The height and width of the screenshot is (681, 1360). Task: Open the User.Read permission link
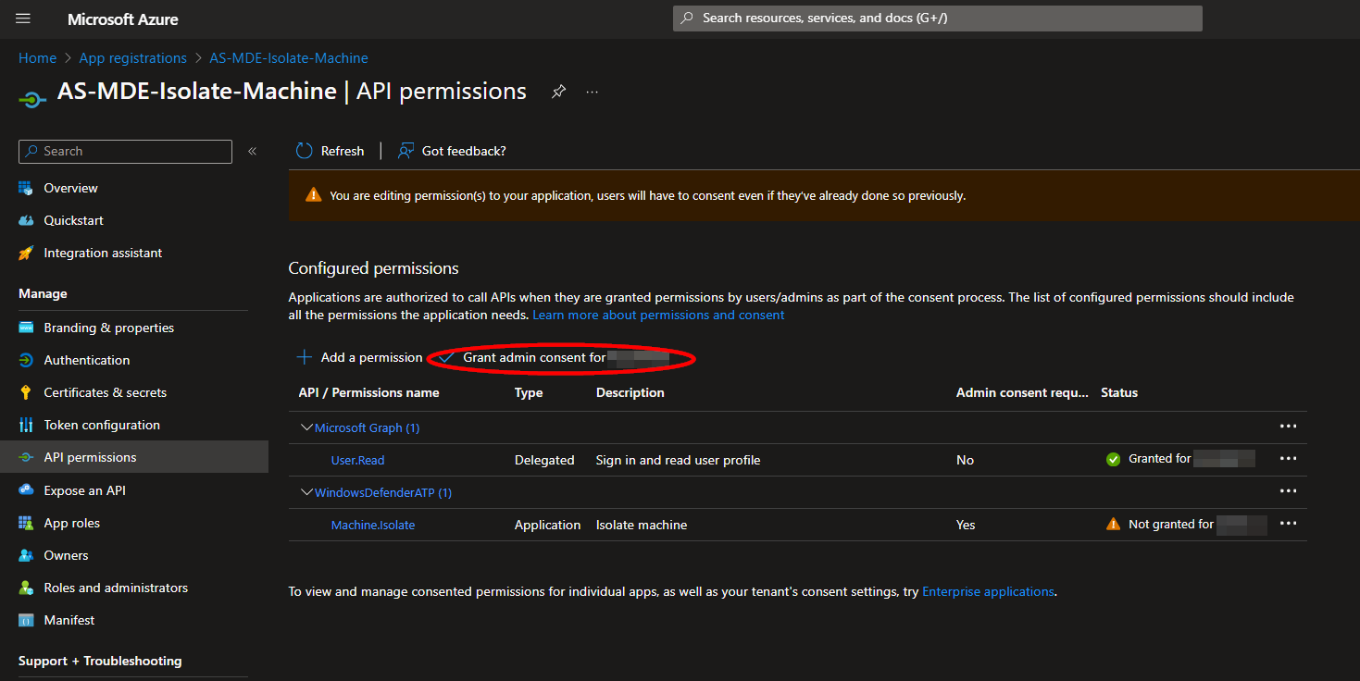click(357, 460)
